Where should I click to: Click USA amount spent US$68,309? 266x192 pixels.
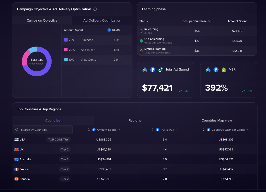pyautogui.click(x=104, y=139)
